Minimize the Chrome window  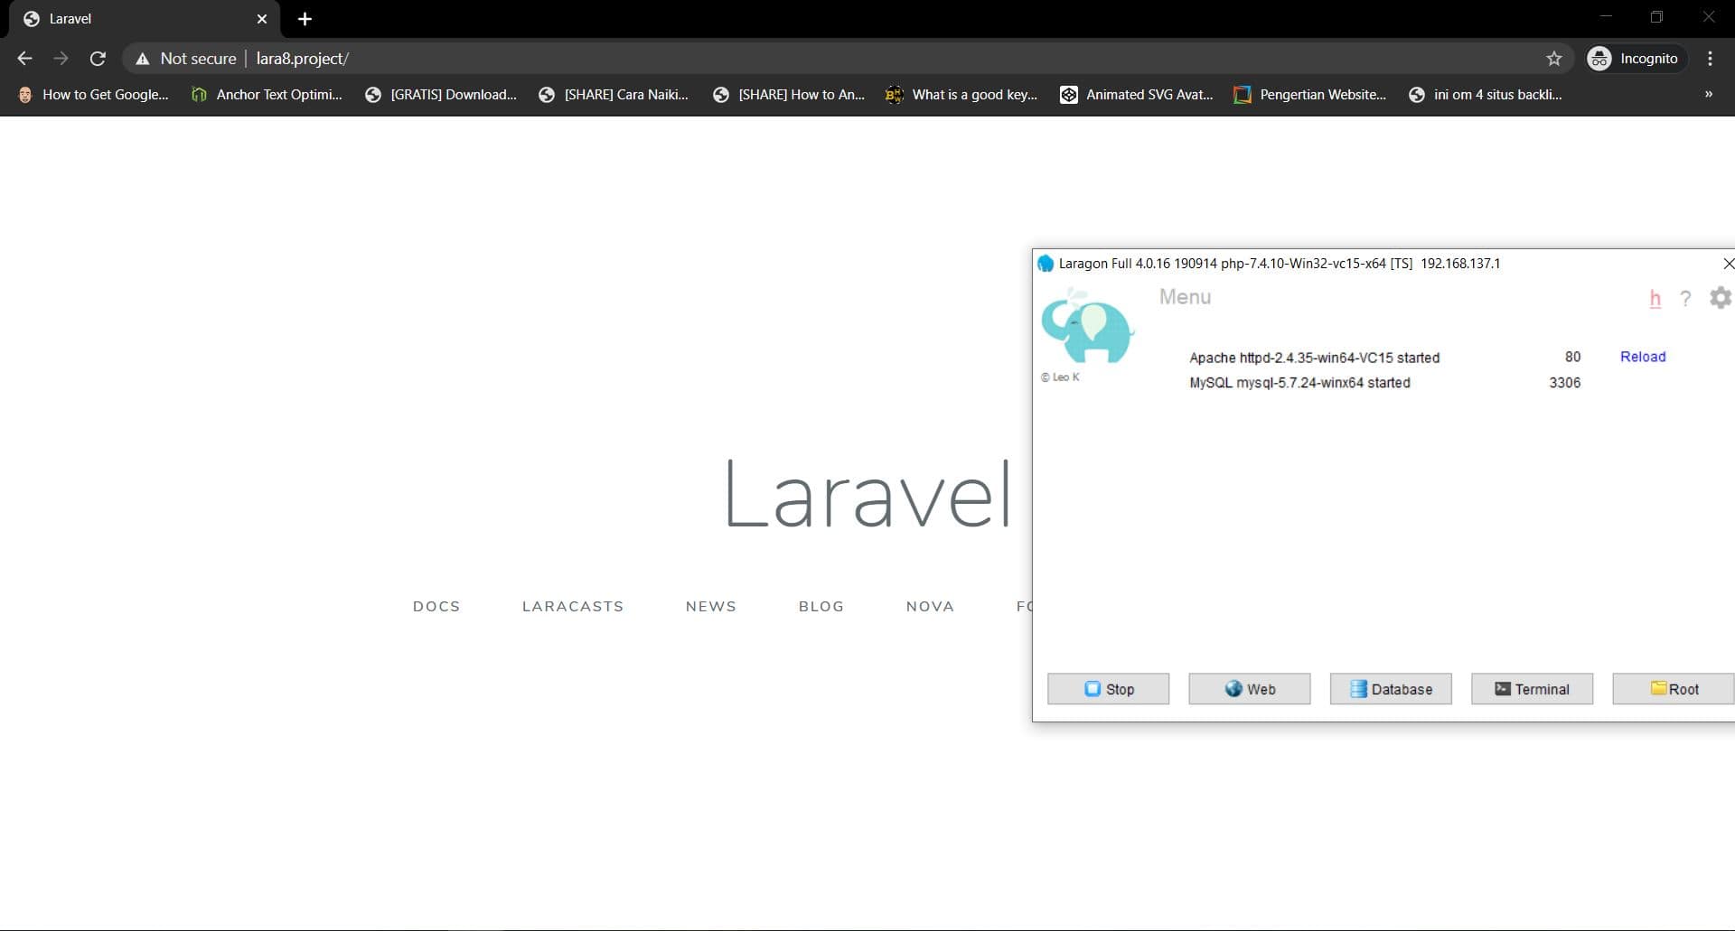click(x=1606, y=17)
